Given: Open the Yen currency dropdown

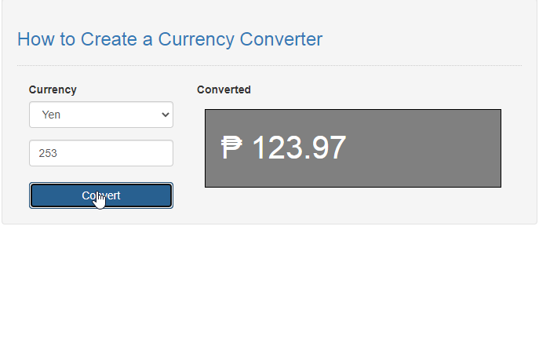Looking at the screenshot, I should (x=101, y=115).
